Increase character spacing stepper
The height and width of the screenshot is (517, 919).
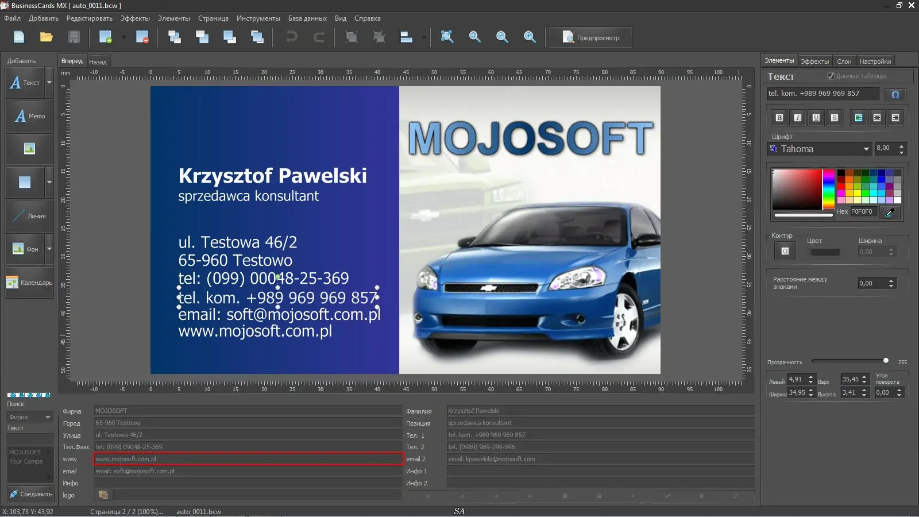coord(891,281)
